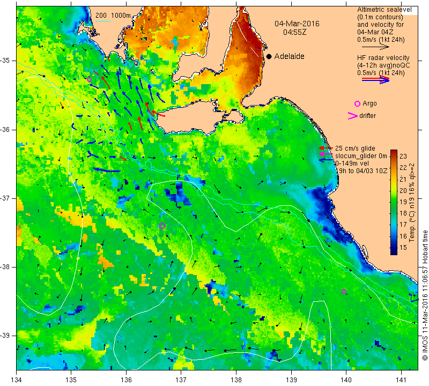Click the '25 cm/s glide' label
This screenshot has width=429, height=386.
[x=355, y=149]
